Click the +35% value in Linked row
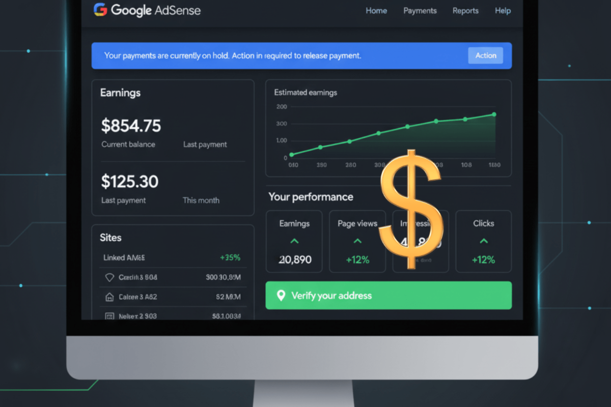Image resolution: width=611 pixels, height=407 pixels. click(230, 257)
